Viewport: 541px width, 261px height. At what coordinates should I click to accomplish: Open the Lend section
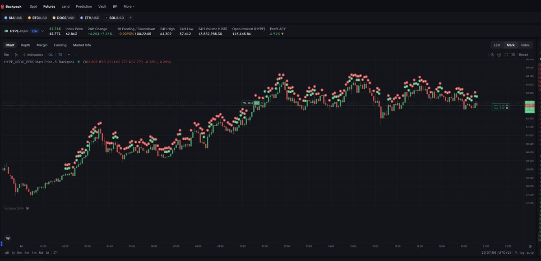click(65, 6)
